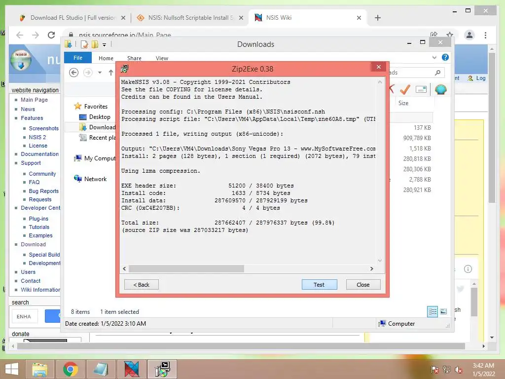Viewport: 505px width, 379px height.
Task: Open a new Chrome tab
Action: 378,18
